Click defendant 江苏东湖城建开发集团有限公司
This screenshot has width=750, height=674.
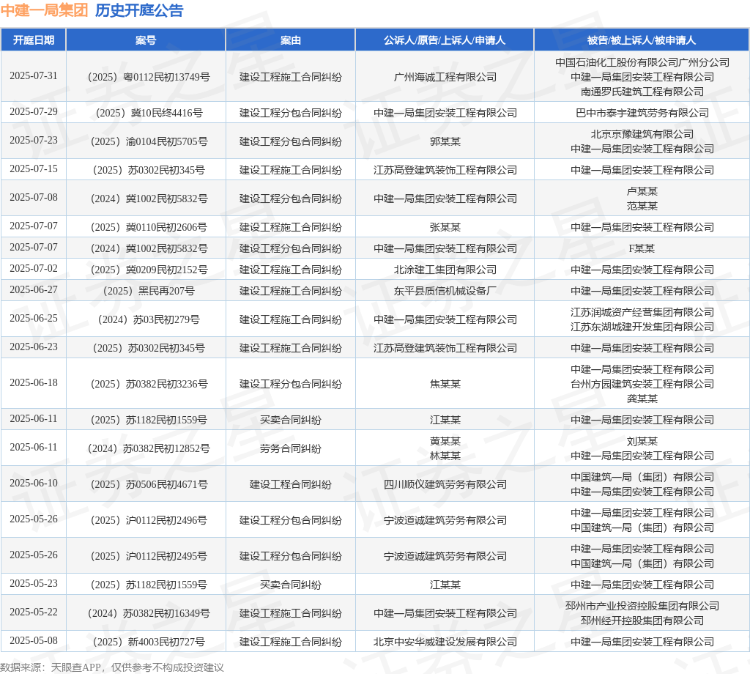pyautogui.click(x=642, y=327)
